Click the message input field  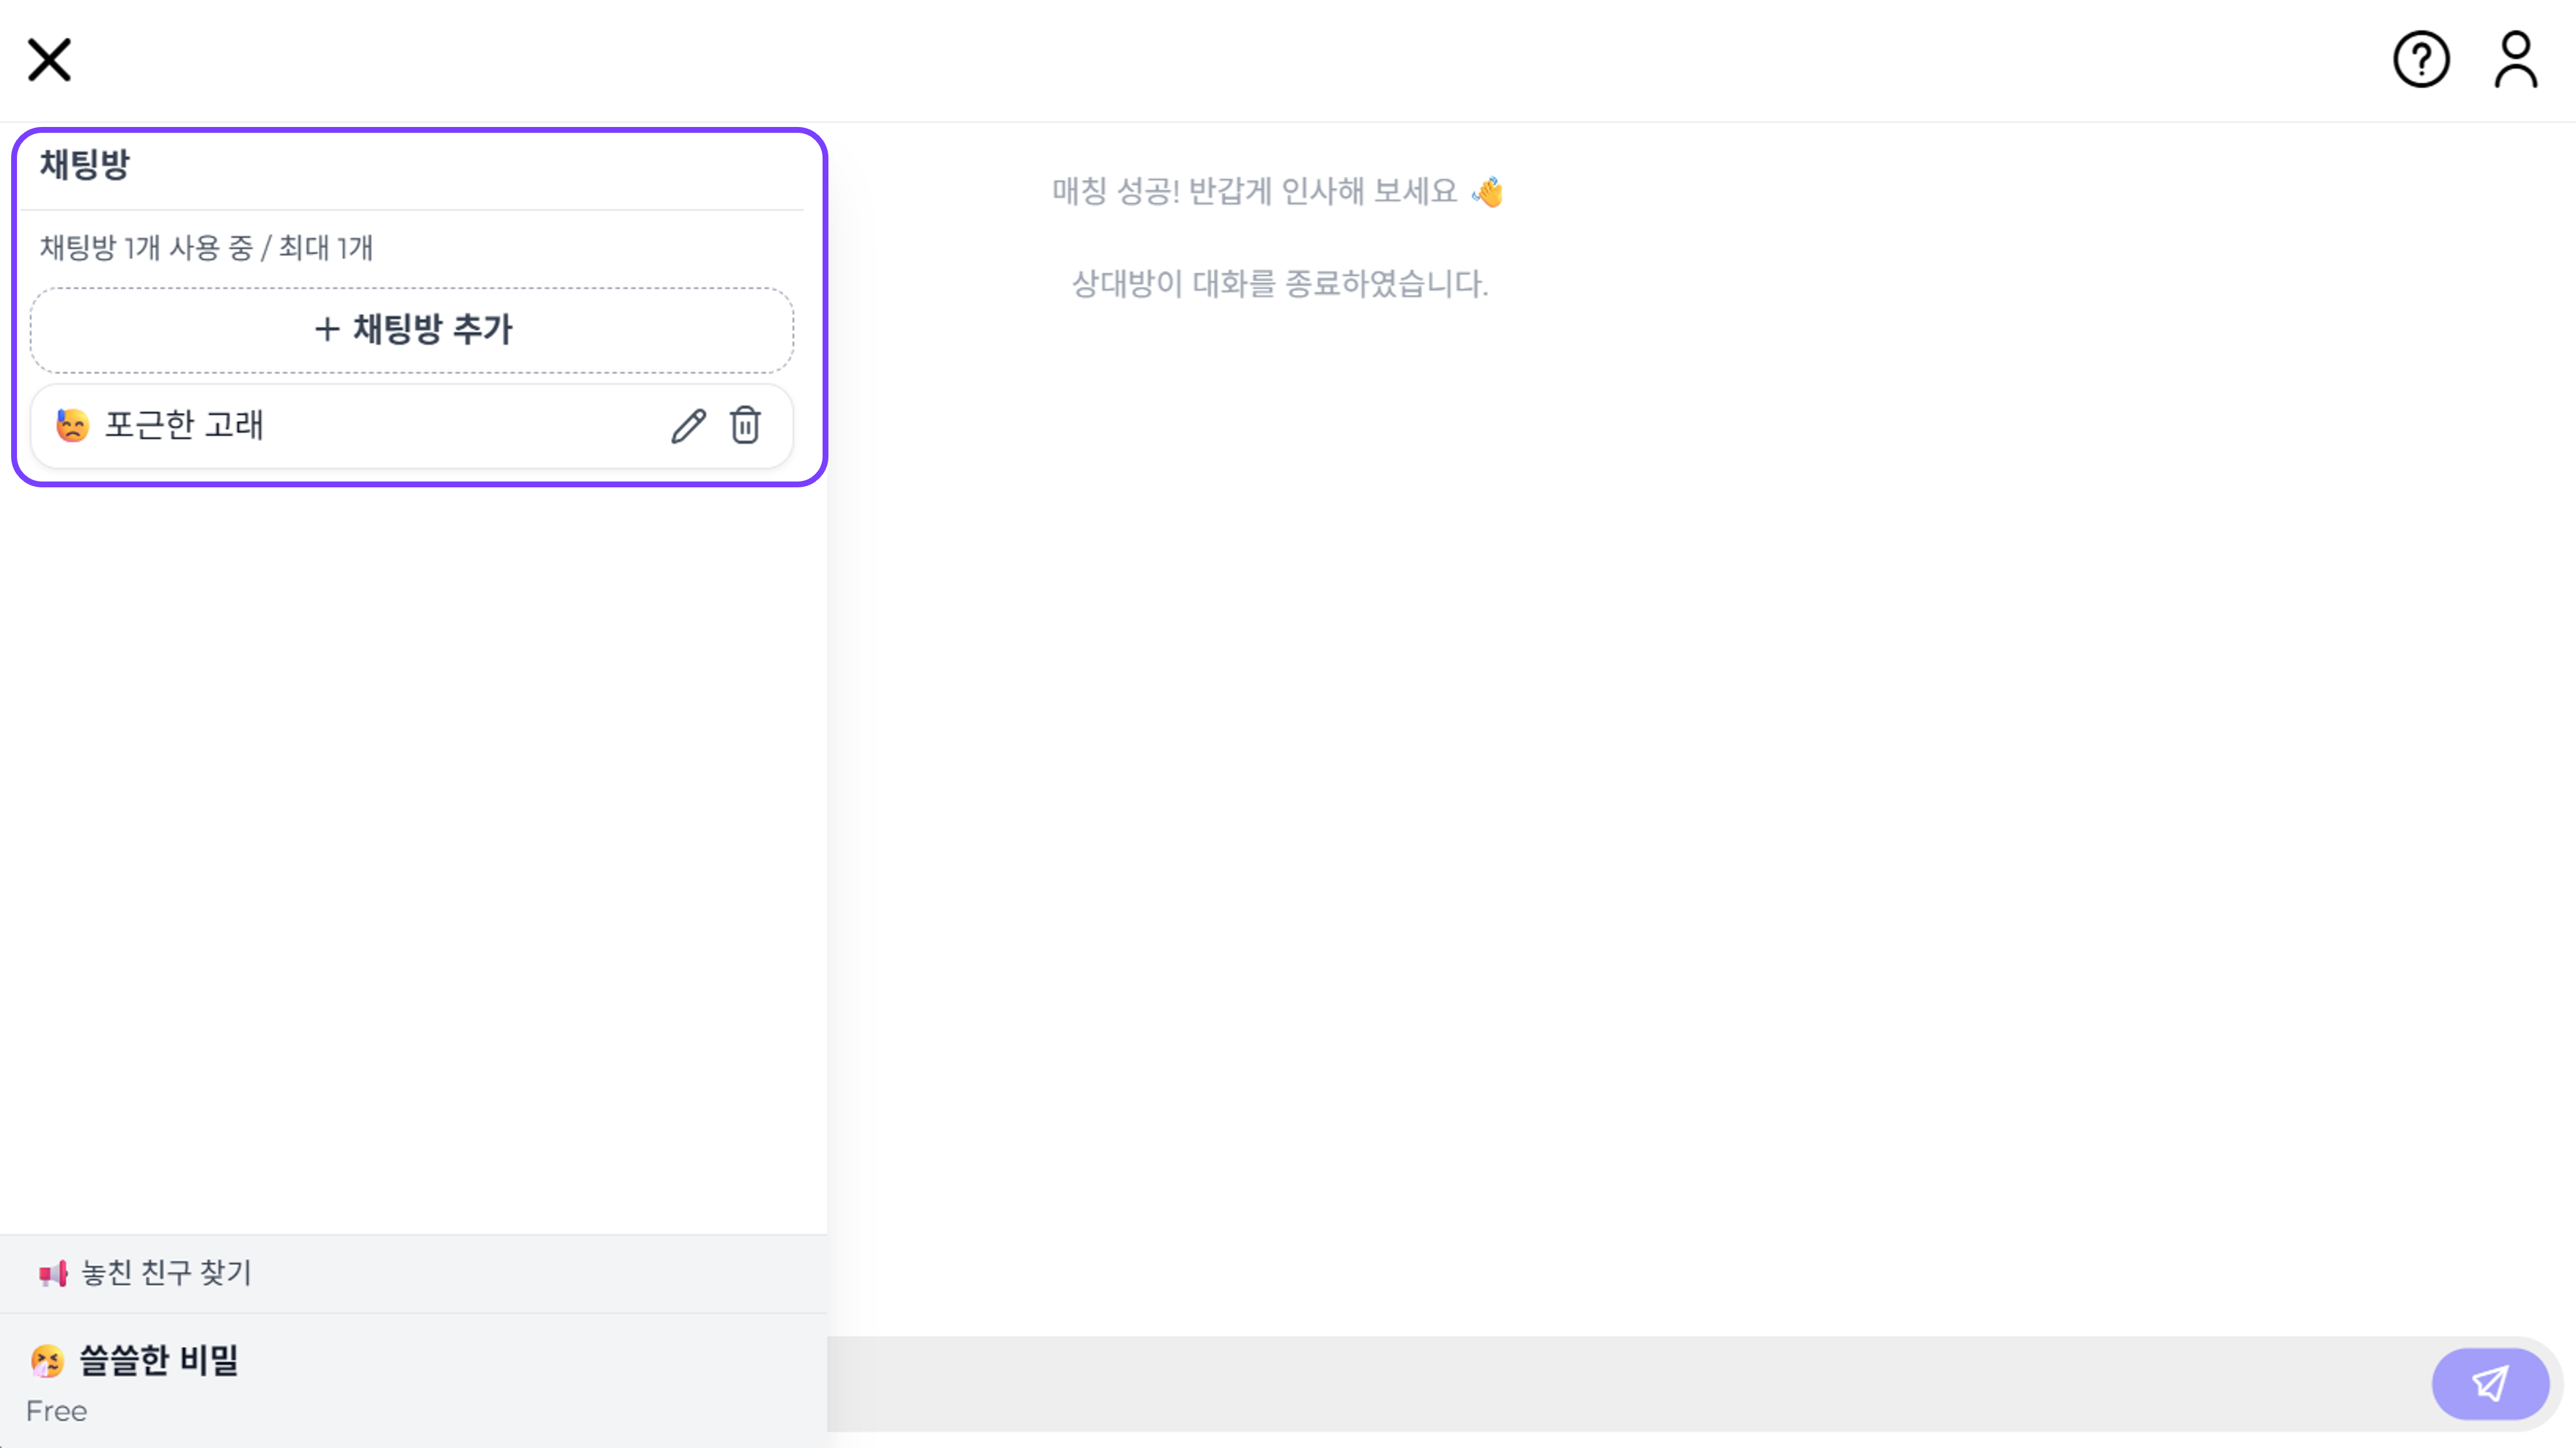(1600, 1383)
